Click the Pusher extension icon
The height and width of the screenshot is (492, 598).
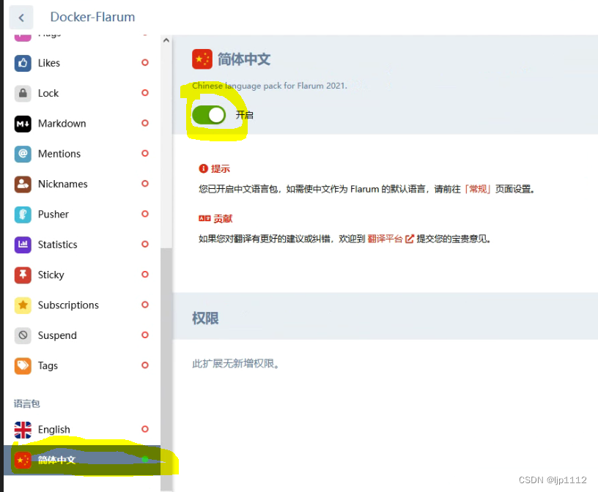click(22, 214)
